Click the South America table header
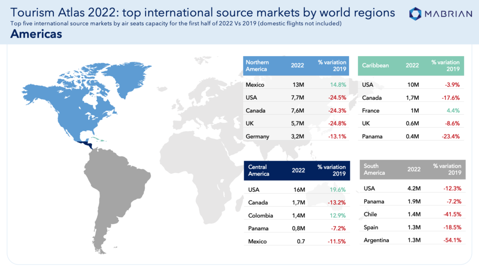The width and height of the screenshot is (479, 269). [413, 169]
